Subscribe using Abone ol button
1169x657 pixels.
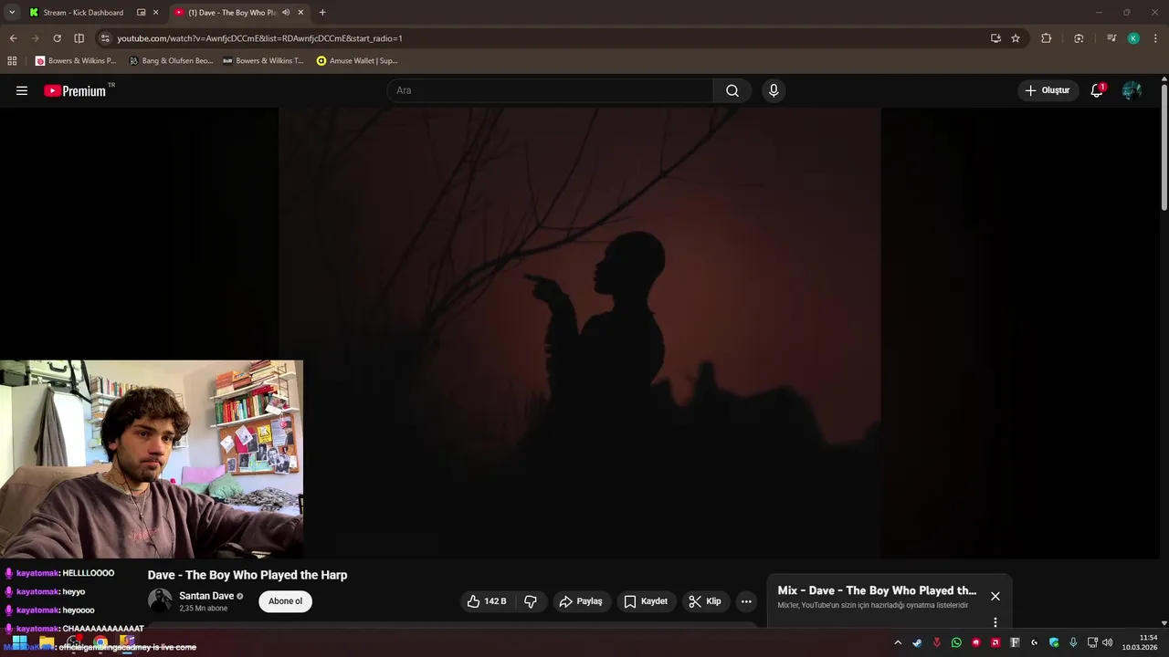click(x=285, y=601)
